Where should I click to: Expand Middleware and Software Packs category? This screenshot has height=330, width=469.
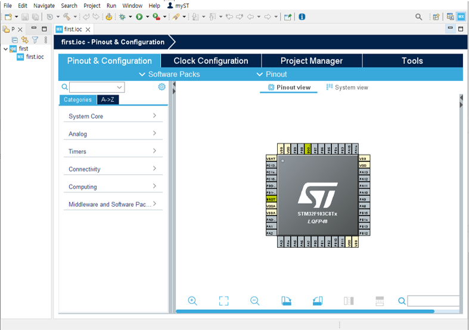[x=113, y=204]
